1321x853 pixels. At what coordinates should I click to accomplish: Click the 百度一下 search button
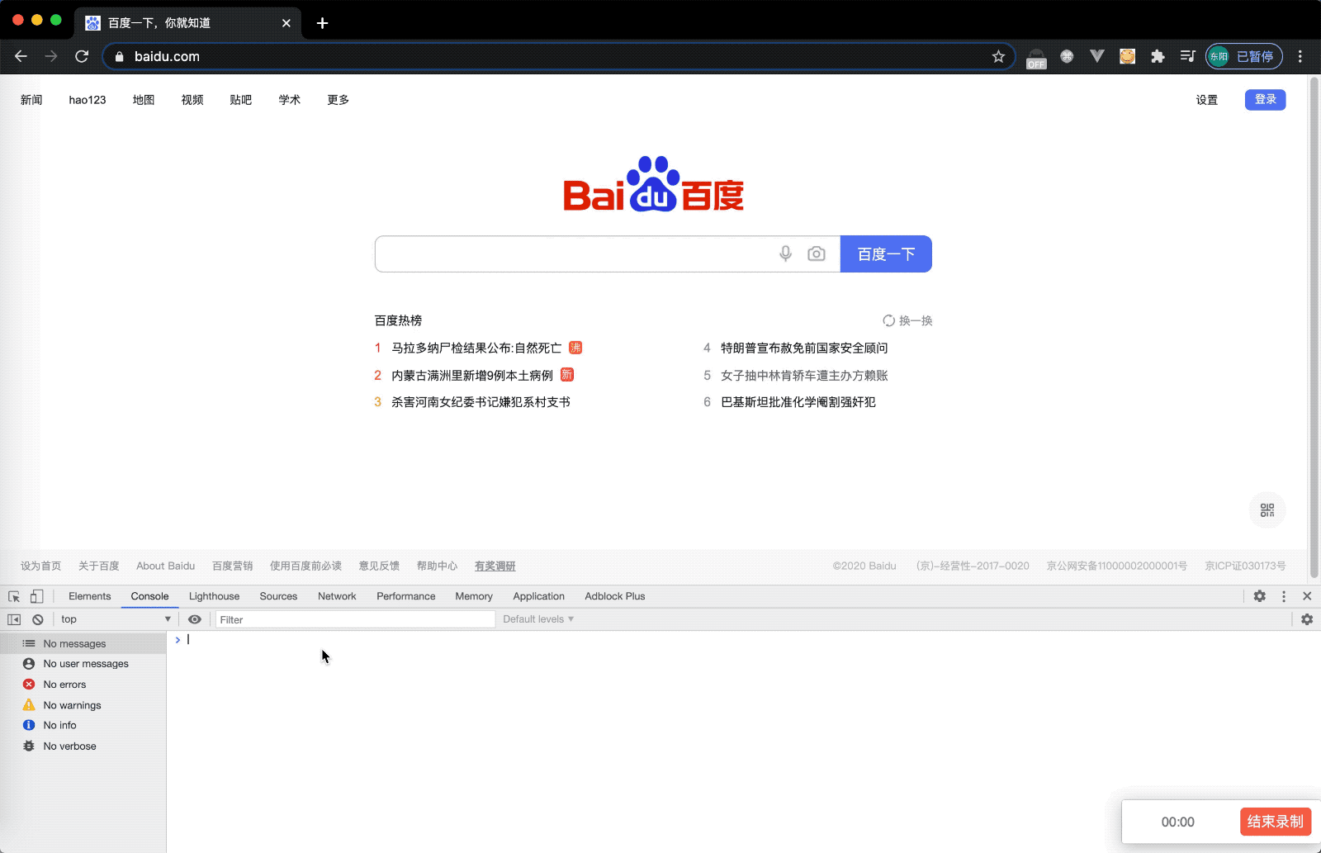click(885, 254)
